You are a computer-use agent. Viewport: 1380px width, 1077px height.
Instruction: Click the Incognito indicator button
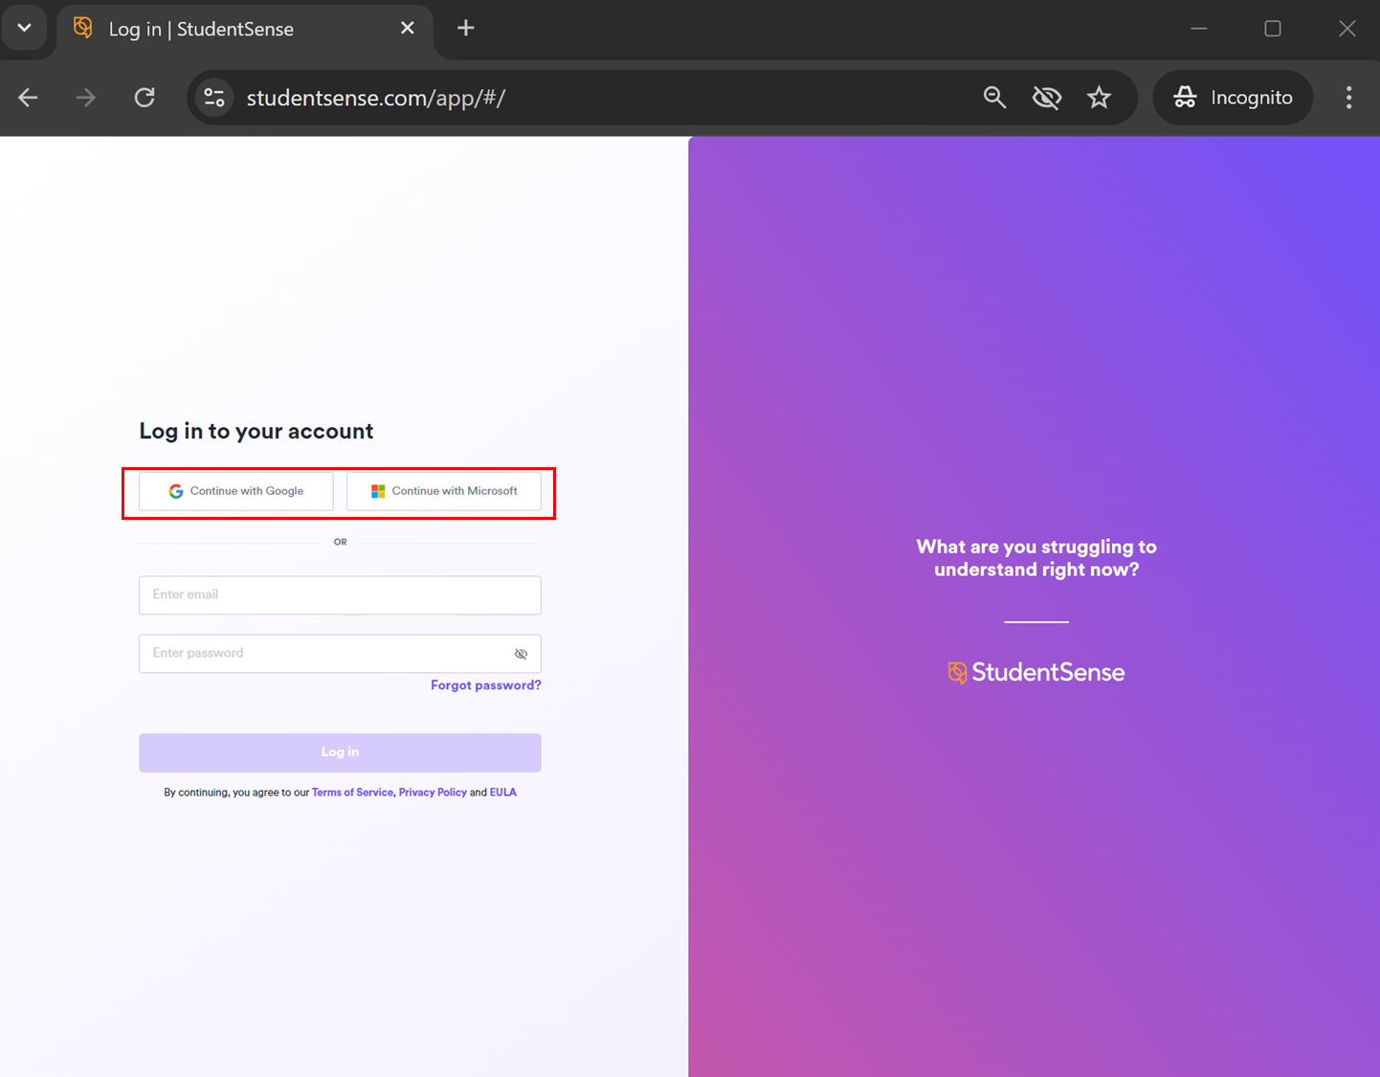(x=1233, y=98)
